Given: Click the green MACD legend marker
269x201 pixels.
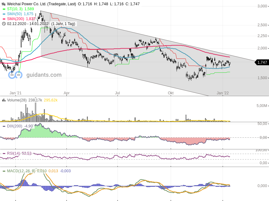Looking at the screenshot, I should coord(4,171).
